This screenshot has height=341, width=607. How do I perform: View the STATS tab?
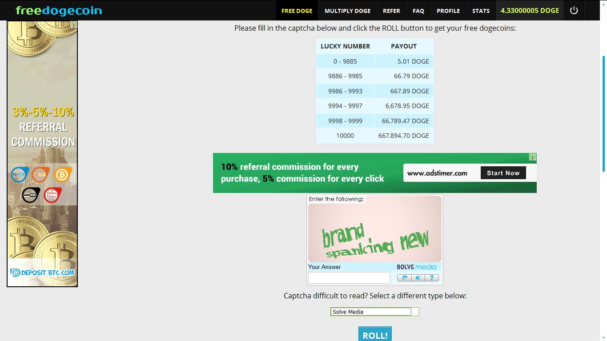tap(481, 11)
